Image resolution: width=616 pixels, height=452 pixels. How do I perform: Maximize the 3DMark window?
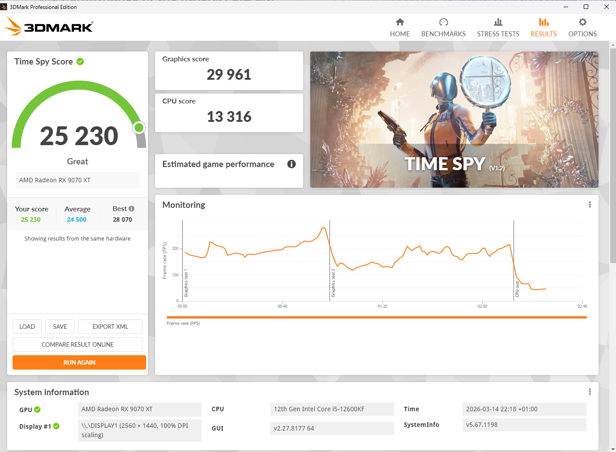(586, 7)
